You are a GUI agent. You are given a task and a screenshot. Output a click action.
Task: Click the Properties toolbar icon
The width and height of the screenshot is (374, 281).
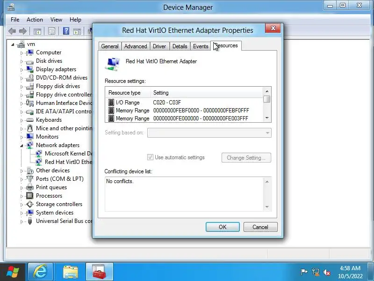tap(51, 31)
